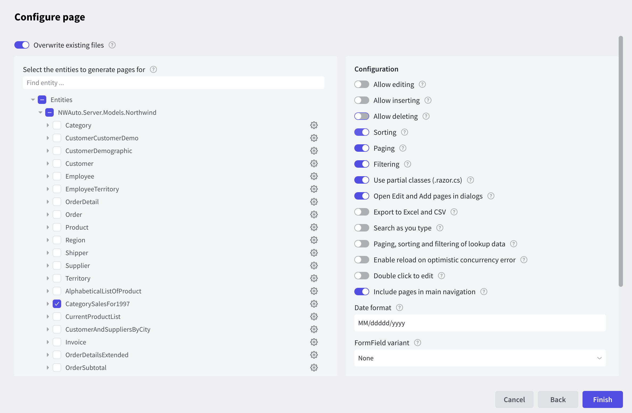Uncheck the CategorySalesFor1997 checkbox
The height and width of the screenshot is (413, 632).
tap(57, 304)
